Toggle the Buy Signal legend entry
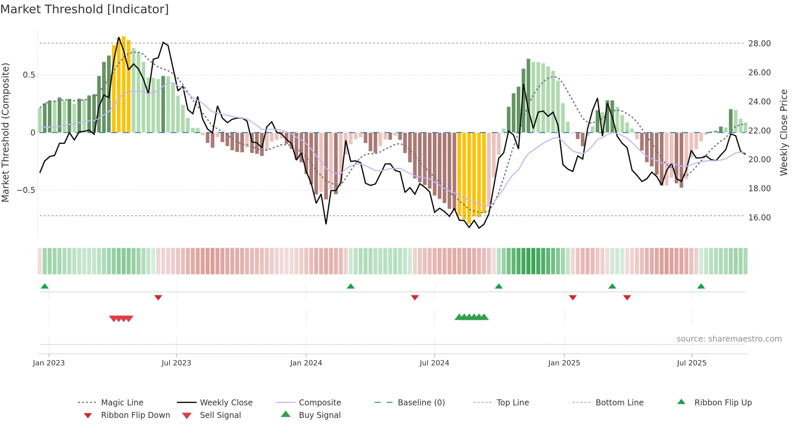Image resolution: width=793 pixels, height=446 pixels. pos(311,415)
